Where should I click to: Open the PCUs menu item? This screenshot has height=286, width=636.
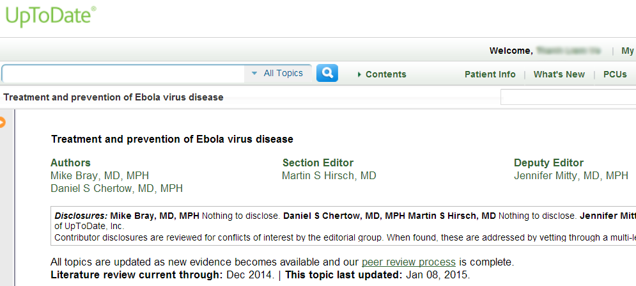pos(615,74)
